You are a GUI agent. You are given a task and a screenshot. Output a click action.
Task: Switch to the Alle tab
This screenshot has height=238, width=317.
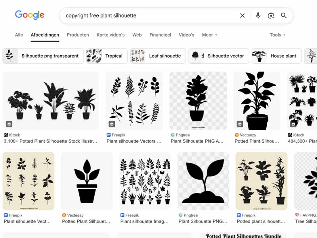[x=19, y=35]
